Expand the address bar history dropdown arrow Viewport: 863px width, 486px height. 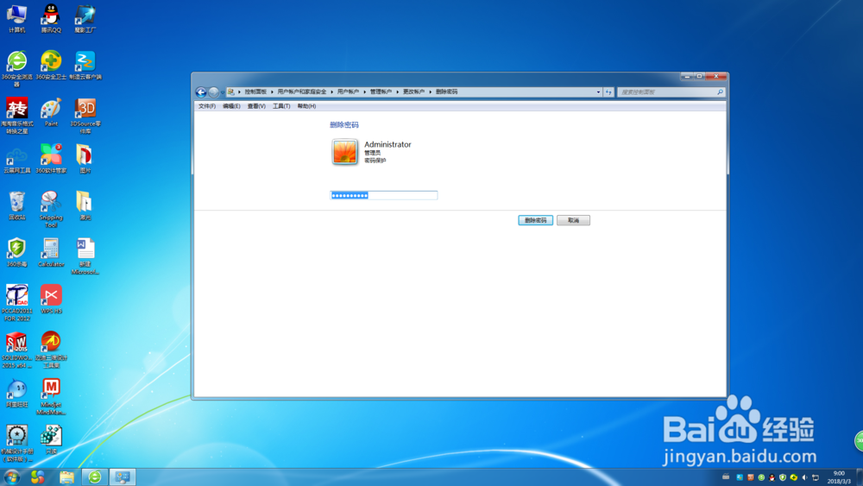pyautogui.click(x=598, y=92)
